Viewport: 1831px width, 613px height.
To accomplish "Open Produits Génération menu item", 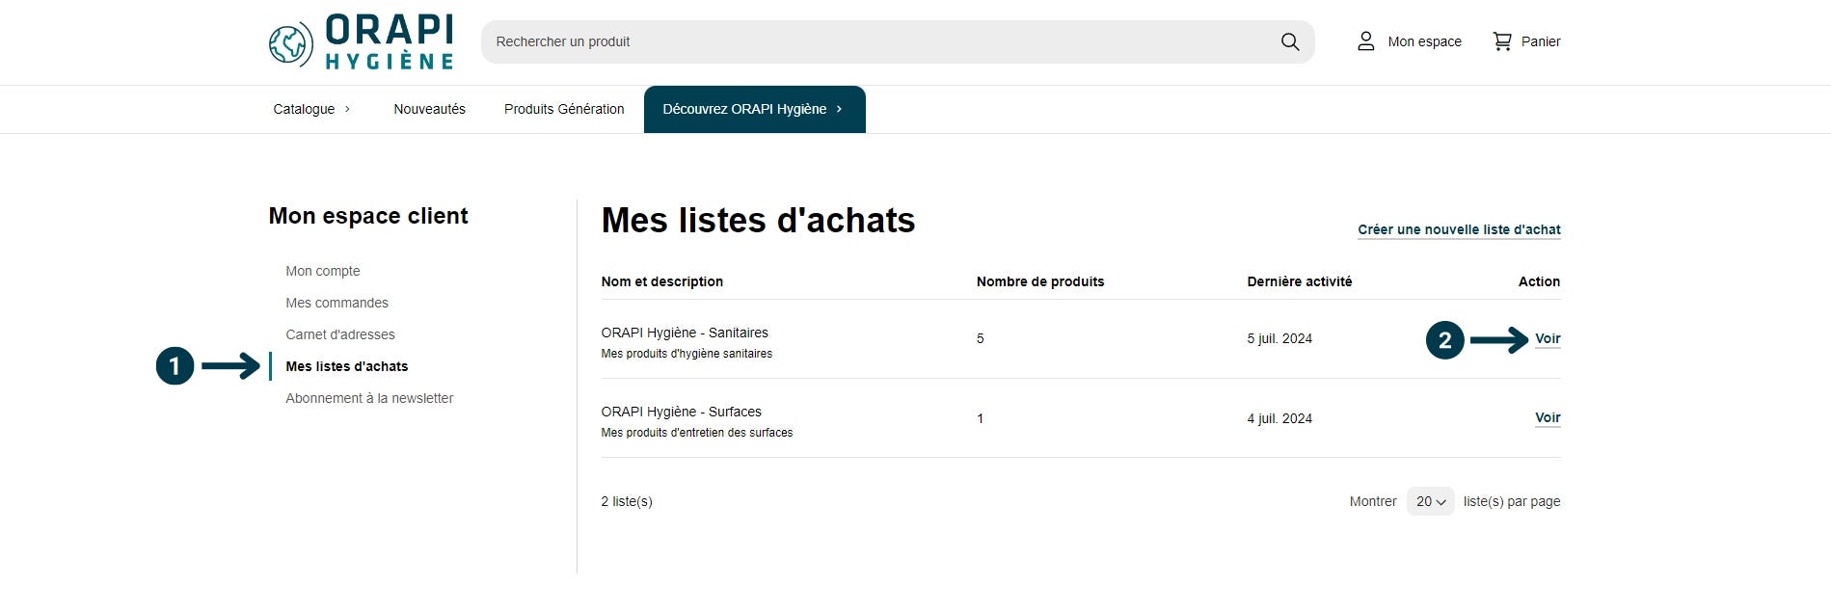I will (564, 109).
